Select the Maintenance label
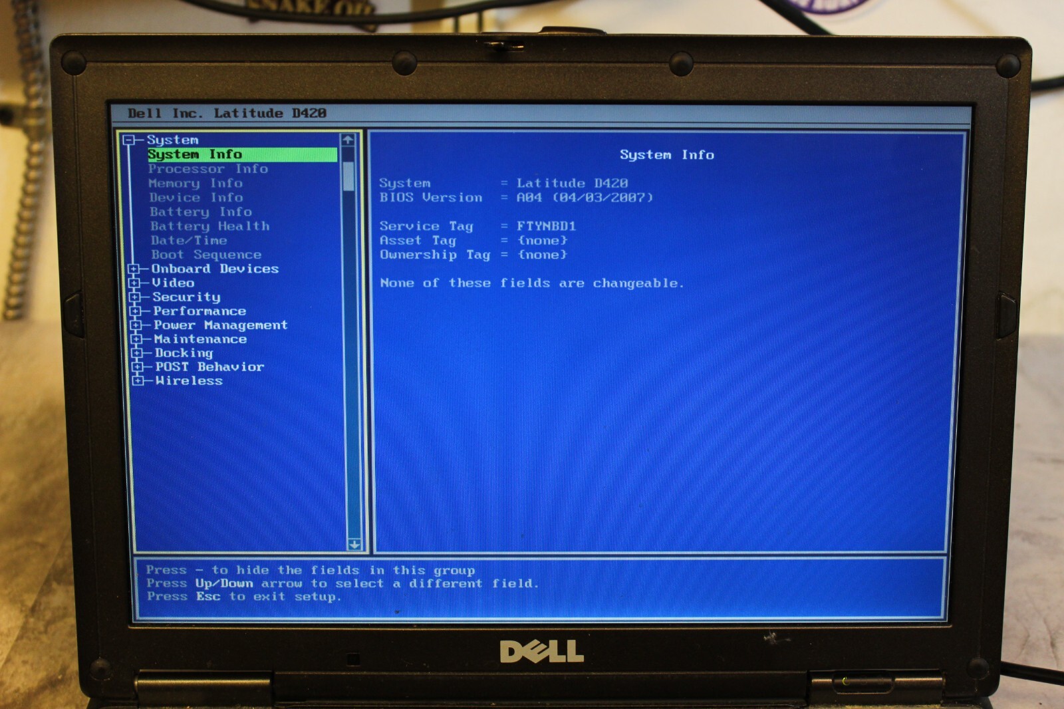The width and height of the screenshot is (1064, 709). [200, 339]
